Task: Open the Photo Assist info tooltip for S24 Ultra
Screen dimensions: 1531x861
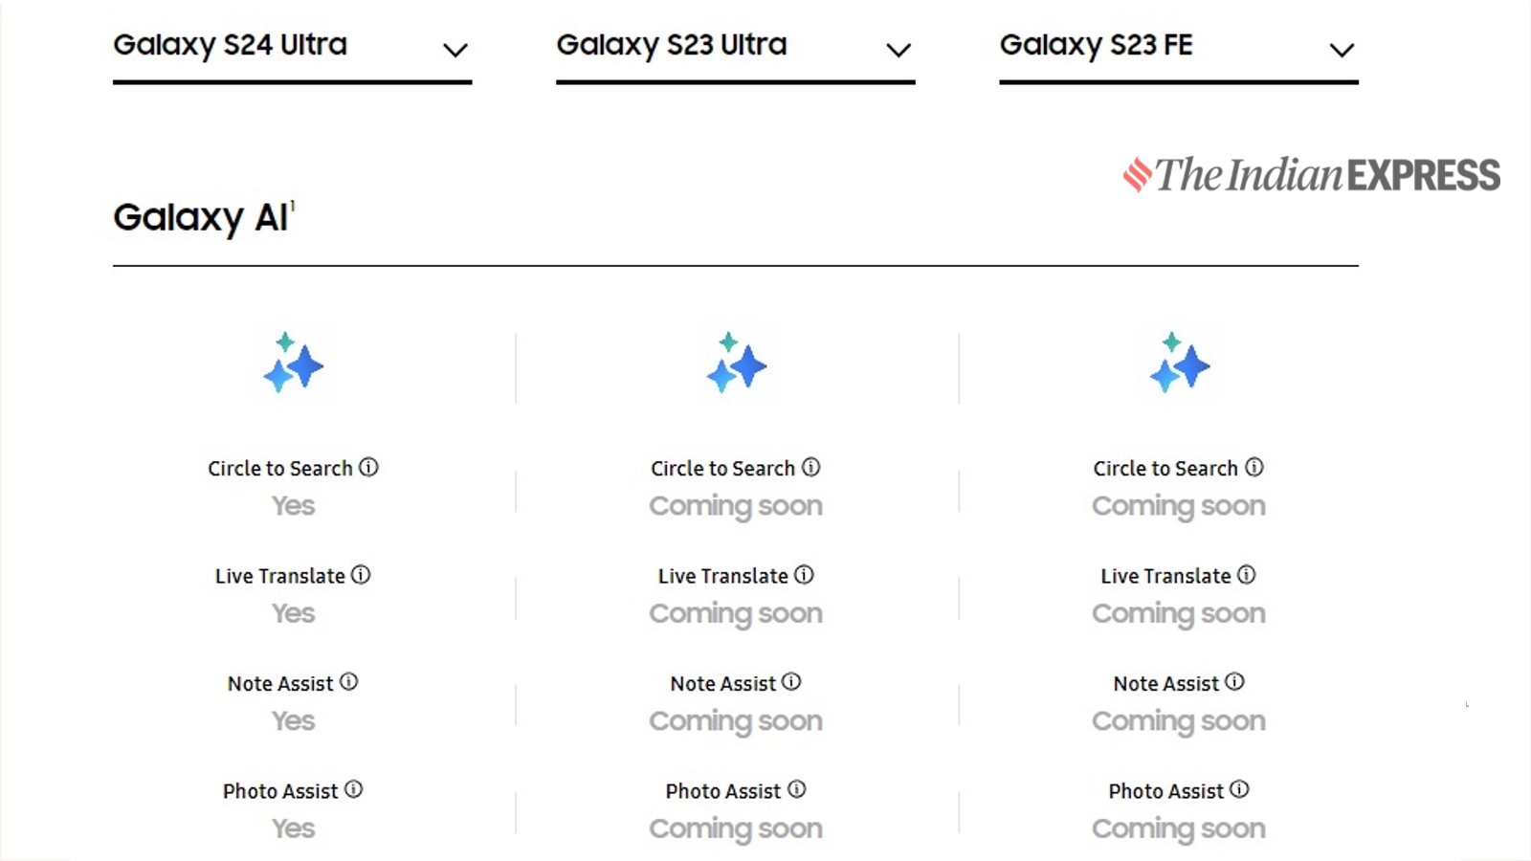Action: point(354,790)
